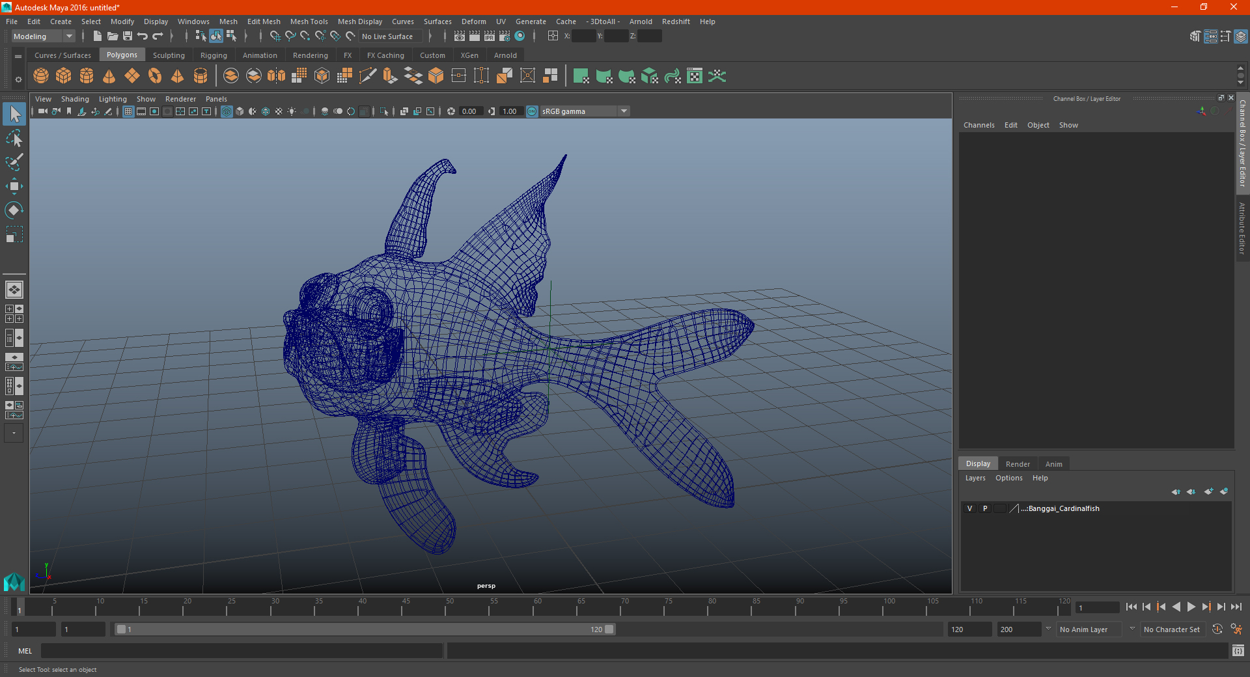Open the Channels menu in Channel Box
This screenshot has width=1250, height=677.
pos(979,125)
